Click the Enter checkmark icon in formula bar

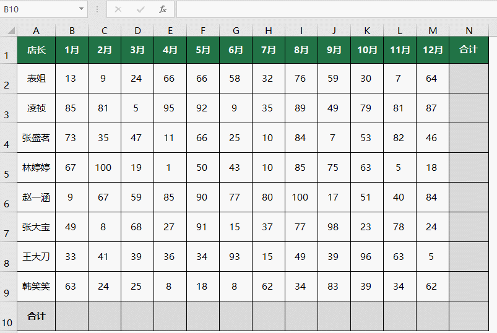(x=140, y=9)
